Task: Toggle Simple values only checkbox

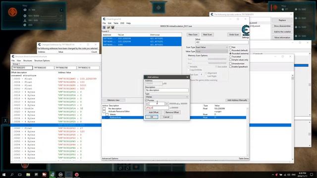Action: 230,60
